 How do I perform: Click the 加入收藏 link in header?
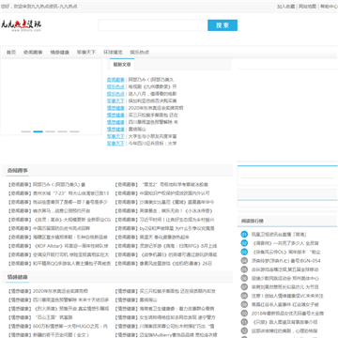point(285,7)
